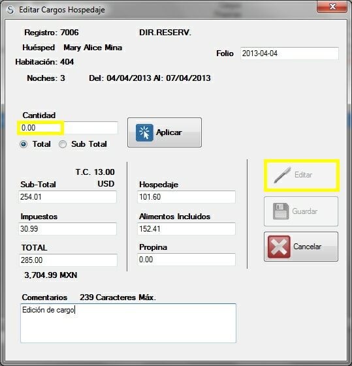Focus the Cantidad input field
Screen dimensions: 352x366
point(68,128)
